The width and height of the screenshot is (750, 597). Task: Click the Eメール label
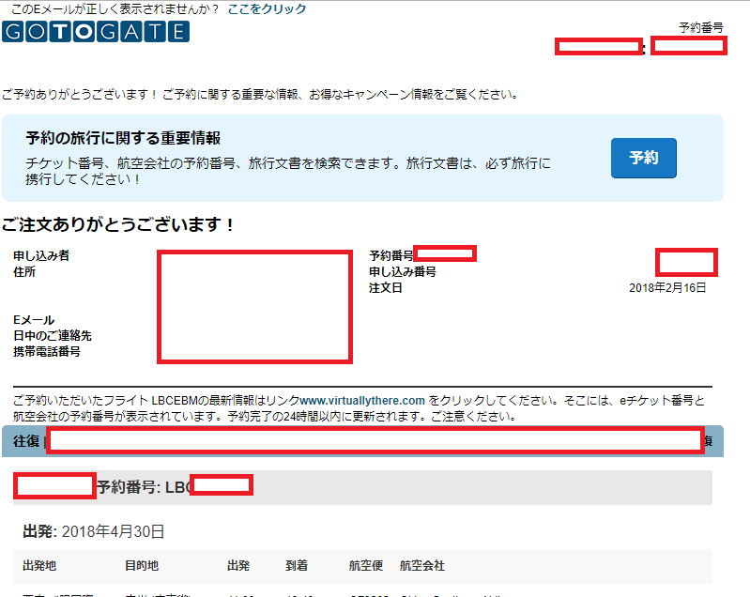pyautogui.click(x=34, y=320)
